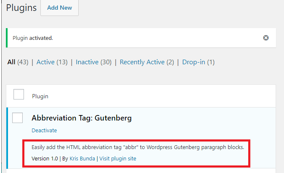The width and height of the screenshot is (284, 173).
Task: Check the Abbreviation Tag: Gutenberg checkbox
Action: (x=17, y=118)
